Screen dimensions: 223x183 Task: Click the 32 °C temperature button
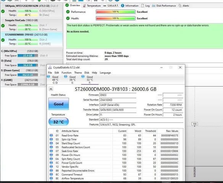[x=58, y=122]
